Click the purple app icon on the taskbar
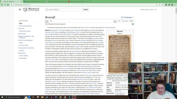 56,97
